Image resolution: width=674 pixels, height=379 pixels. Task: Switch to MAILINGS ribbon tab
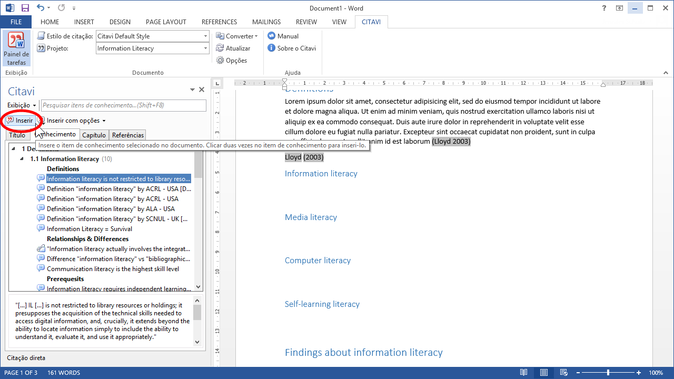[266, 22]
